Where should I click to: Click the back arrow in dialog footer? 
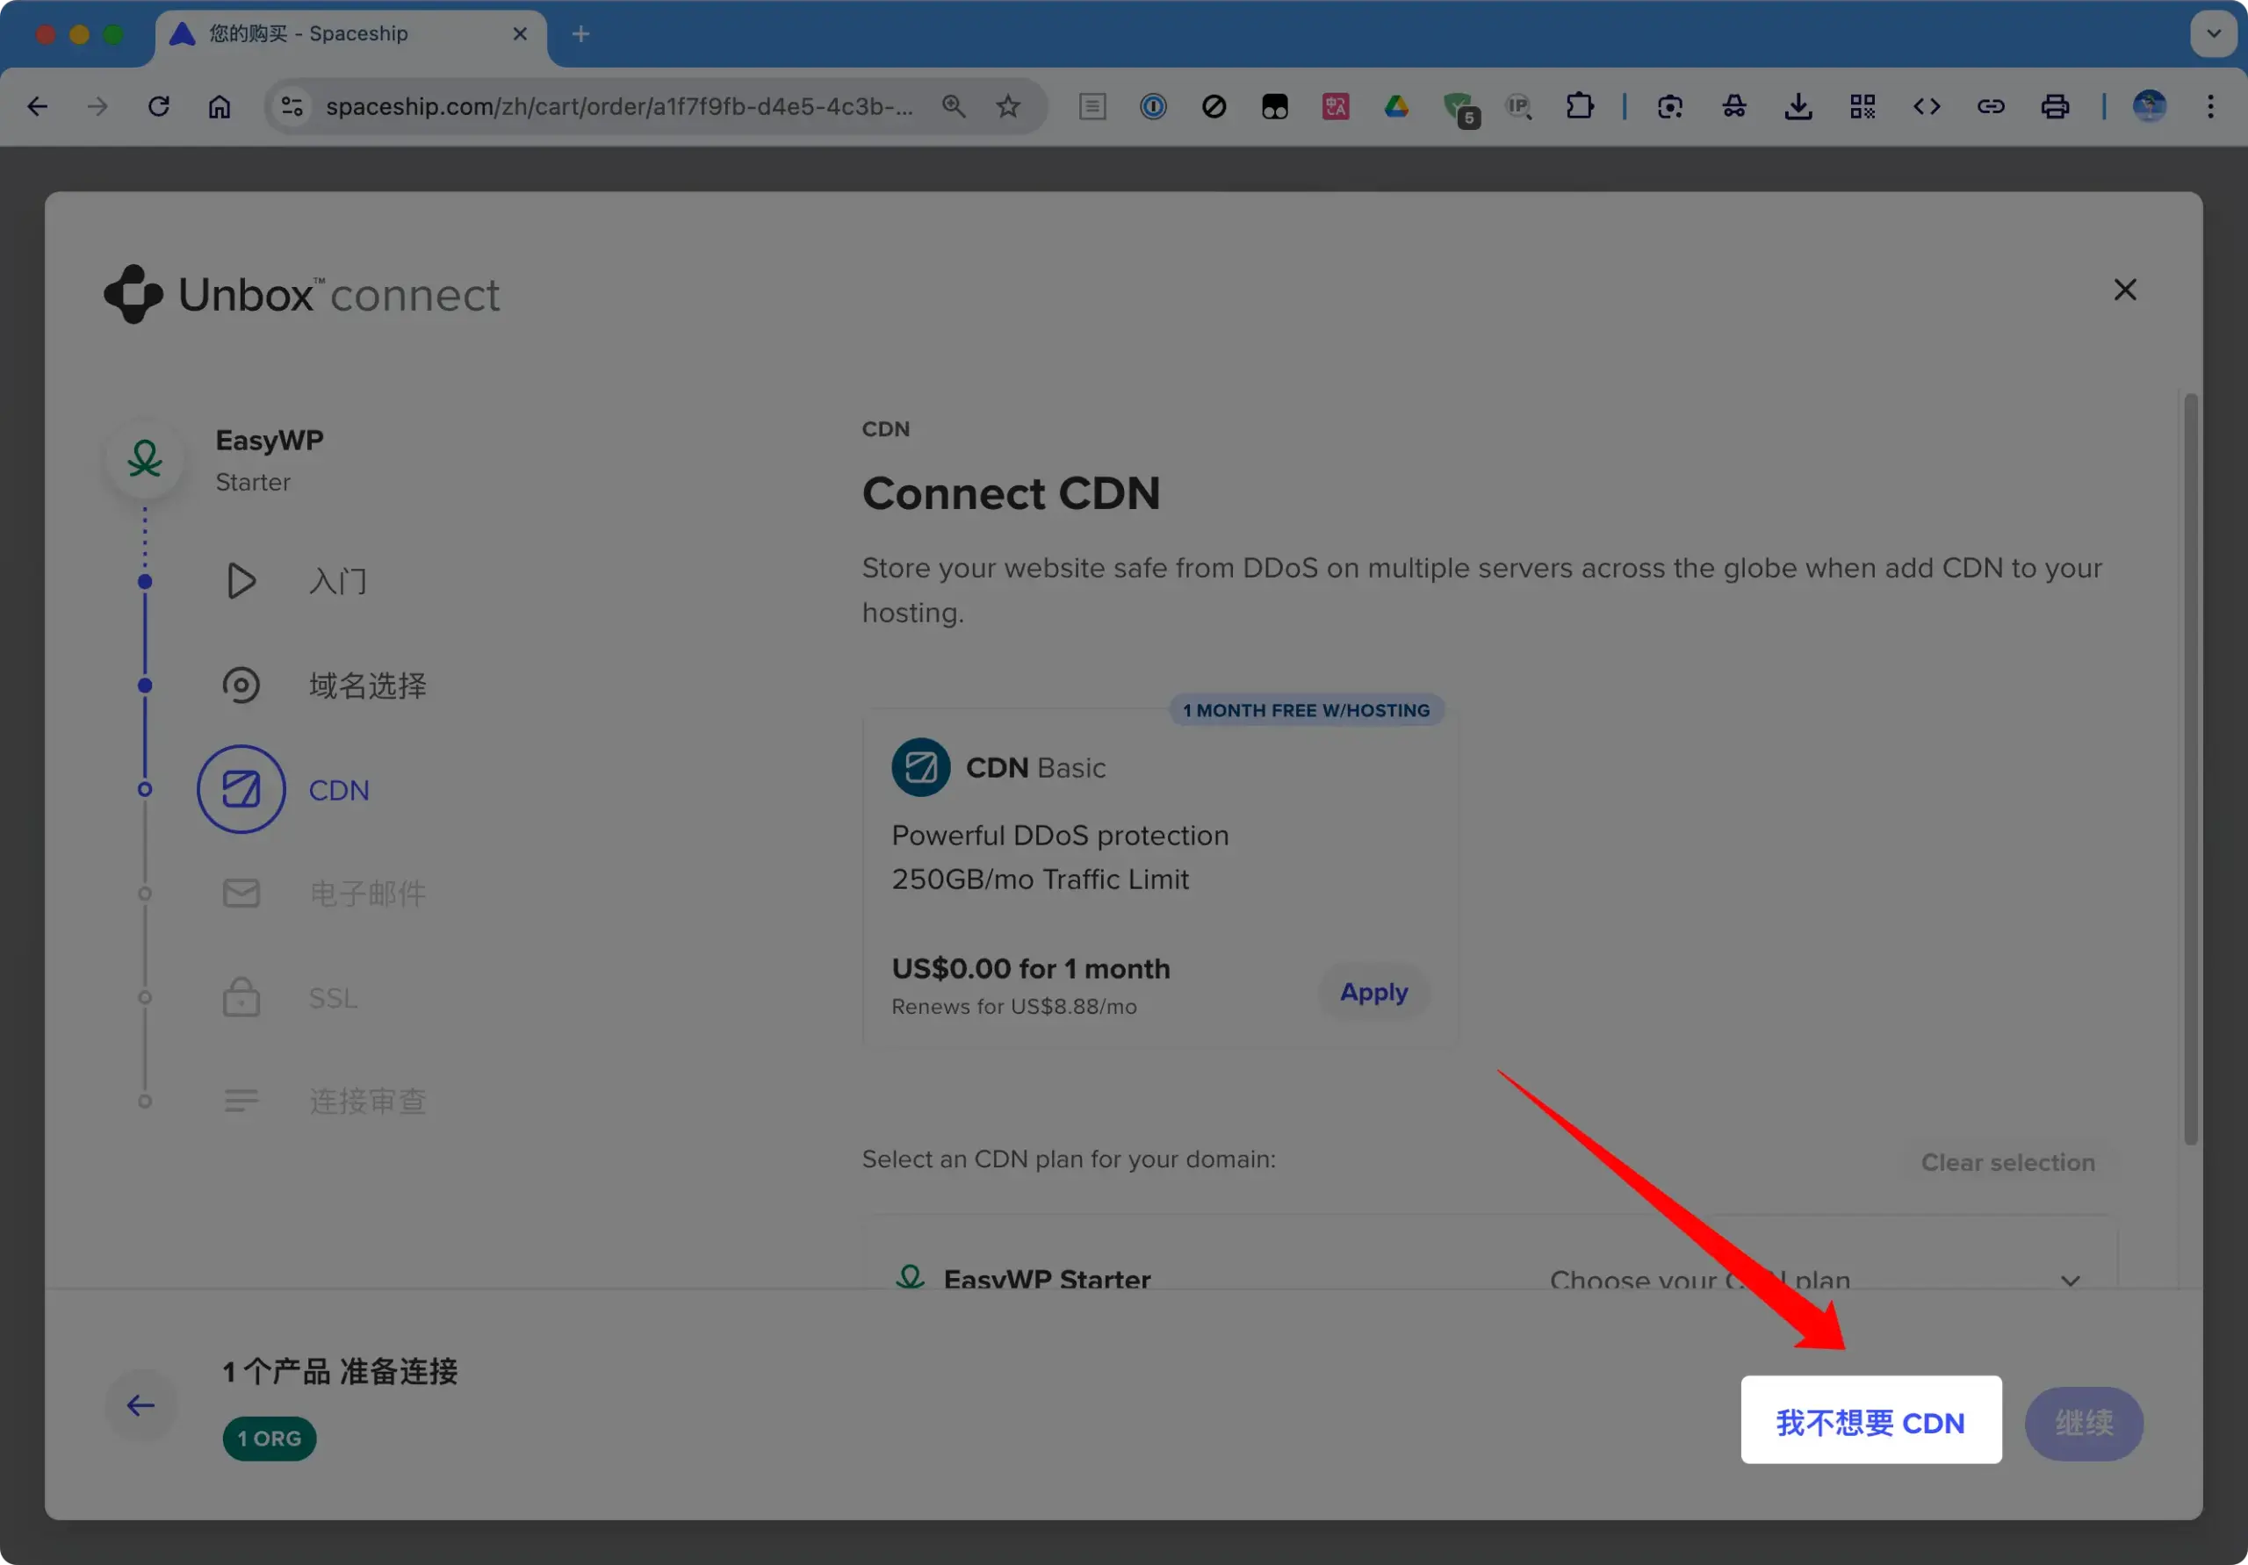141,1406
